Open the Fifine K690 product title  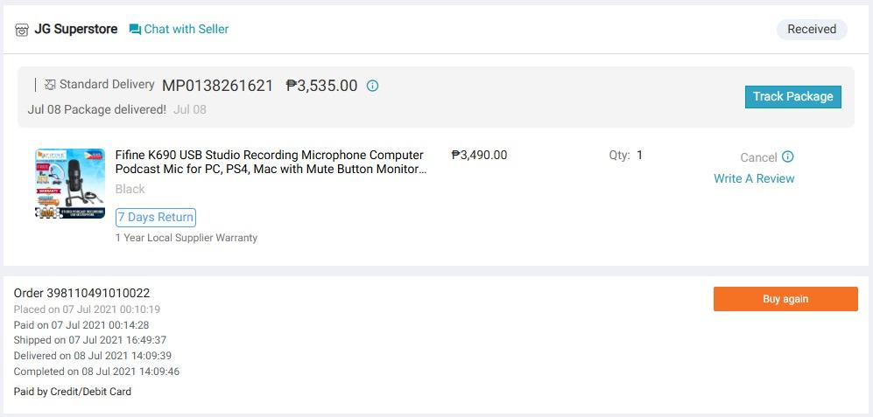pos(271,162)
